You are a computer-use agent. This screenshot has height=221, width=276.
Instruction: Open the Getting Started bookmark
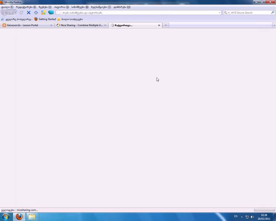[45, 19]
